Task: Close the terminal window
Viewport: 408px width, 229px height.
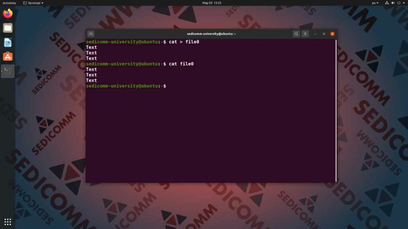Action: click(x=332, y=34)
